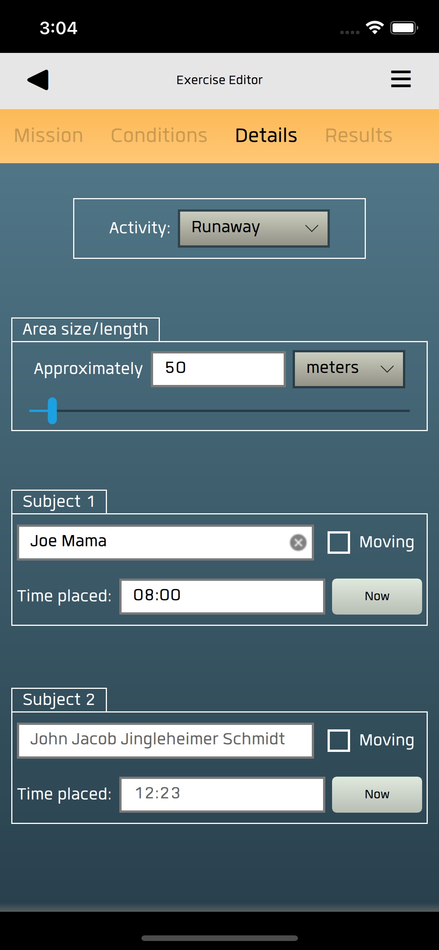Image resolution: width=439 pixels, height=950 pixels.
Task: Expand the meters unit dropdown
Action: click(x=349, y=369)
